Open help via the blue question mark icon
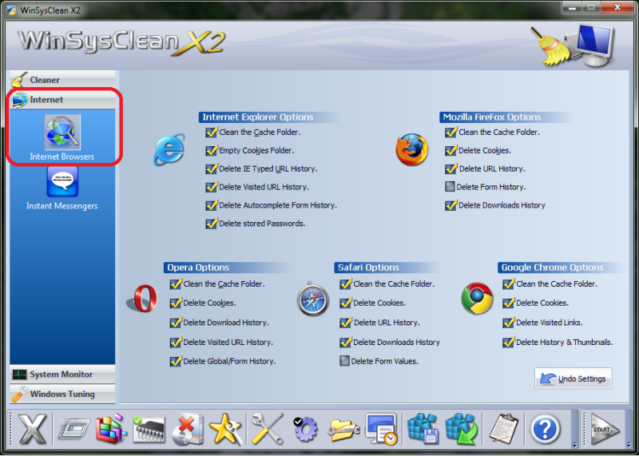This screenshot has height=456, width=639. [x=545, y=430]
